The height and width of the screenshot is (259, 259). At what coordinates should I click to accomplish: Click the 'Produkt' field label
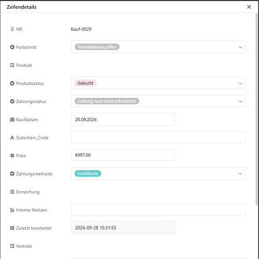(x=24, y=65)
